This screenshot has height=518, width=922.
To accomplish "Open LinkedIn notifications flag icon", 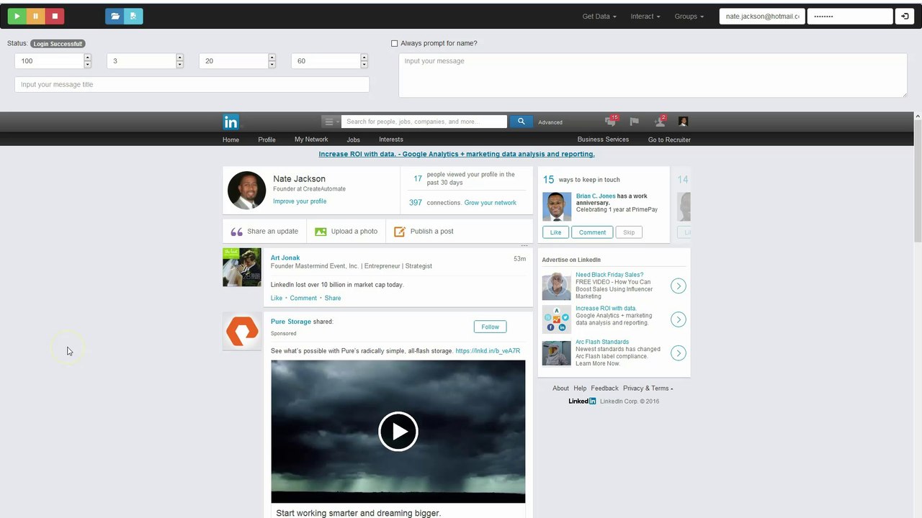I will point(635,122).
